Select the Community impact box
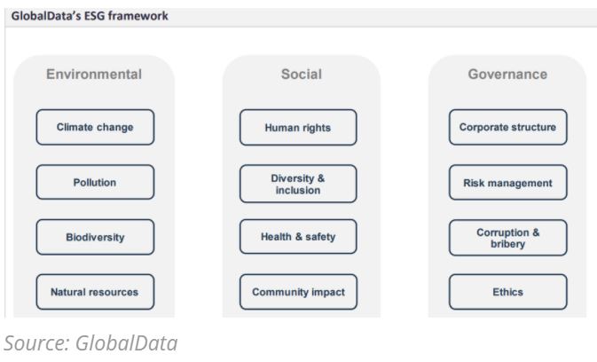This screenshot has width=597, height=362. pos(298,291)
